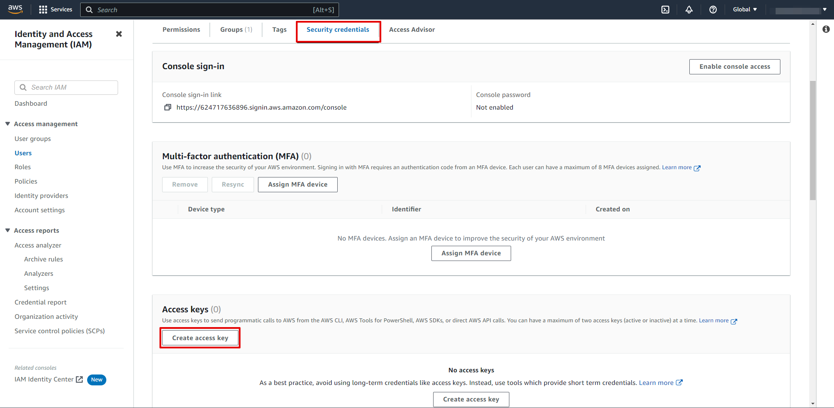
Task: Open the console sign-in URL
Action: tap(261, 107)
